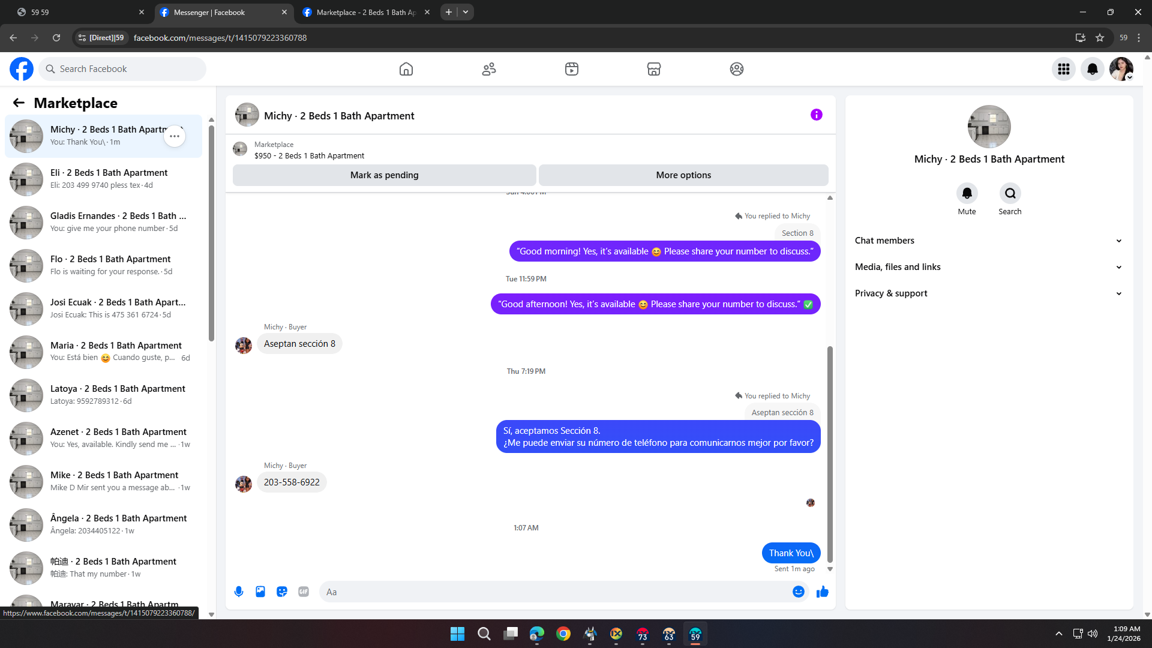Image resolution: width=1152 pixels, height=648 pixels.
Task: Click the More options button
Action: click(x=683, y=175)
